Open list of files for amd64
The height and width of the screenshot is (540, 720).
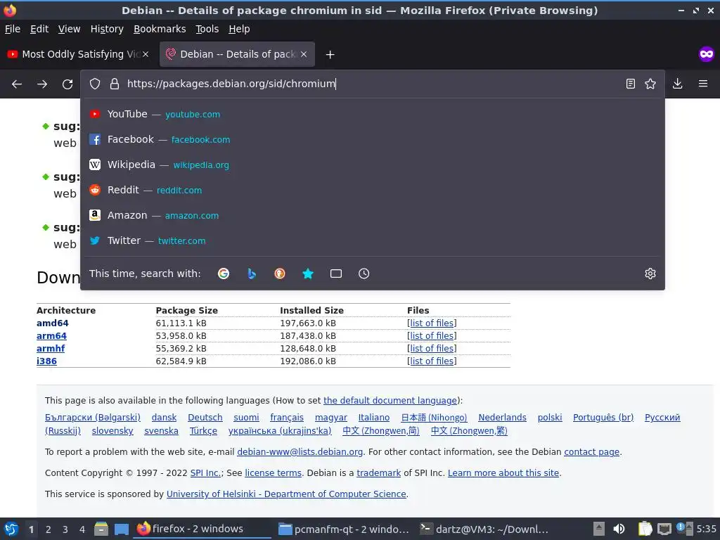point(432,323)
